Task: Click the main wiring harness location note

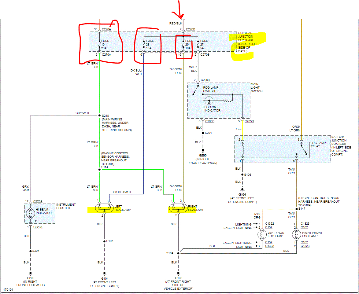Action: [x=117, y=124]
